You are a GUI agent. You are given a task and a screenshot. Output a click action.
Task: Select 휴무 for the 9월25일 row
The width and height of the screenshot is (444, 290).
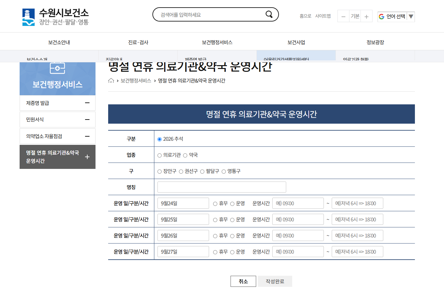(215, 220)
